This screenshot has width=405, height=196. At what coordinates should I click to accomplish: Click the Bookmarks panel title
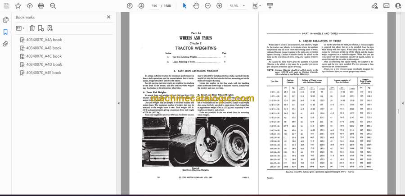25,17
